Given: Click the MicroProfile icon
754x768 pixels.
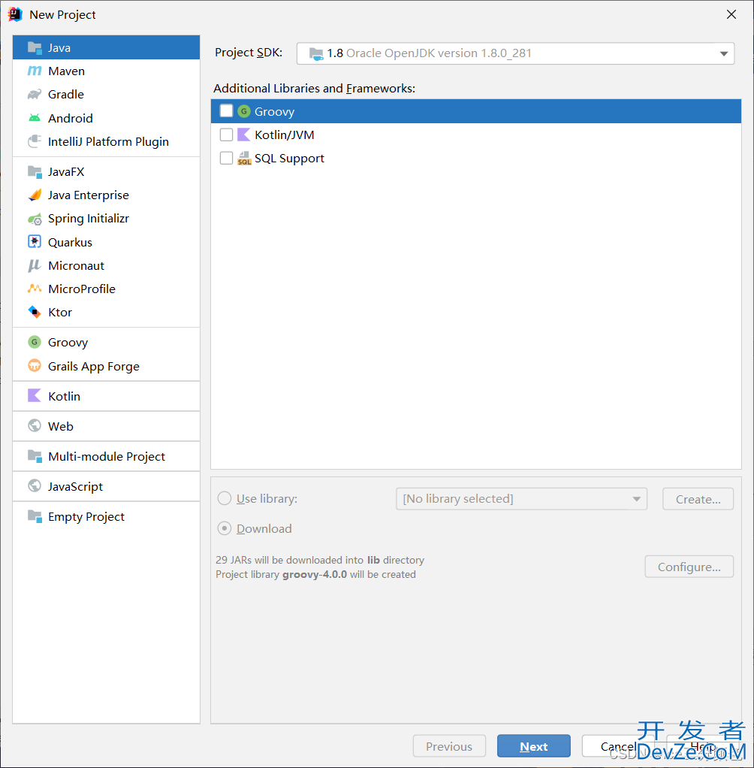Looking at the screenshot, I should [35, 289].
